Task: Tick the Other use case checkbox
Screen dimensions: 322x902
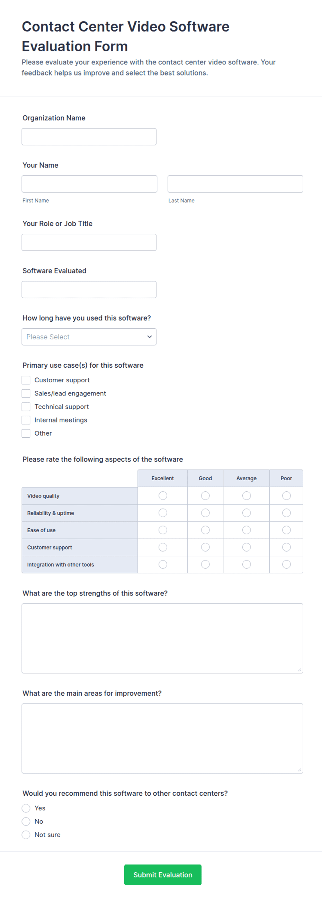Action: pos(26,434)
